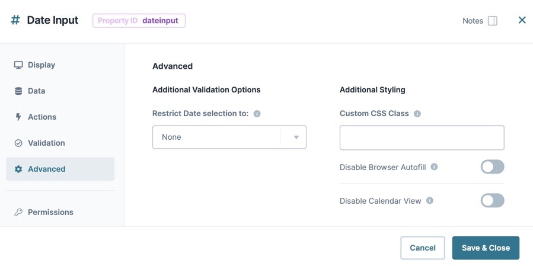Show info for Custom CSS Class
Screen dimensions: 533x266
[417, 114]
